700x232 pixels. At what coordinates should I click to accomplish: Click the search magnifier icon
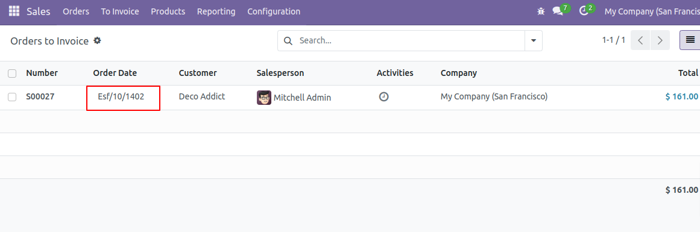288,40
